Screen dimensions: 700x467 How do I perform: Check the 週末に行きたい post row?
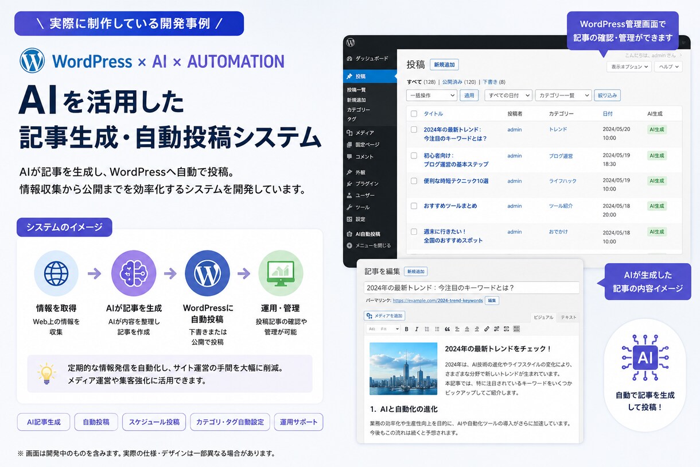(414, 232)
